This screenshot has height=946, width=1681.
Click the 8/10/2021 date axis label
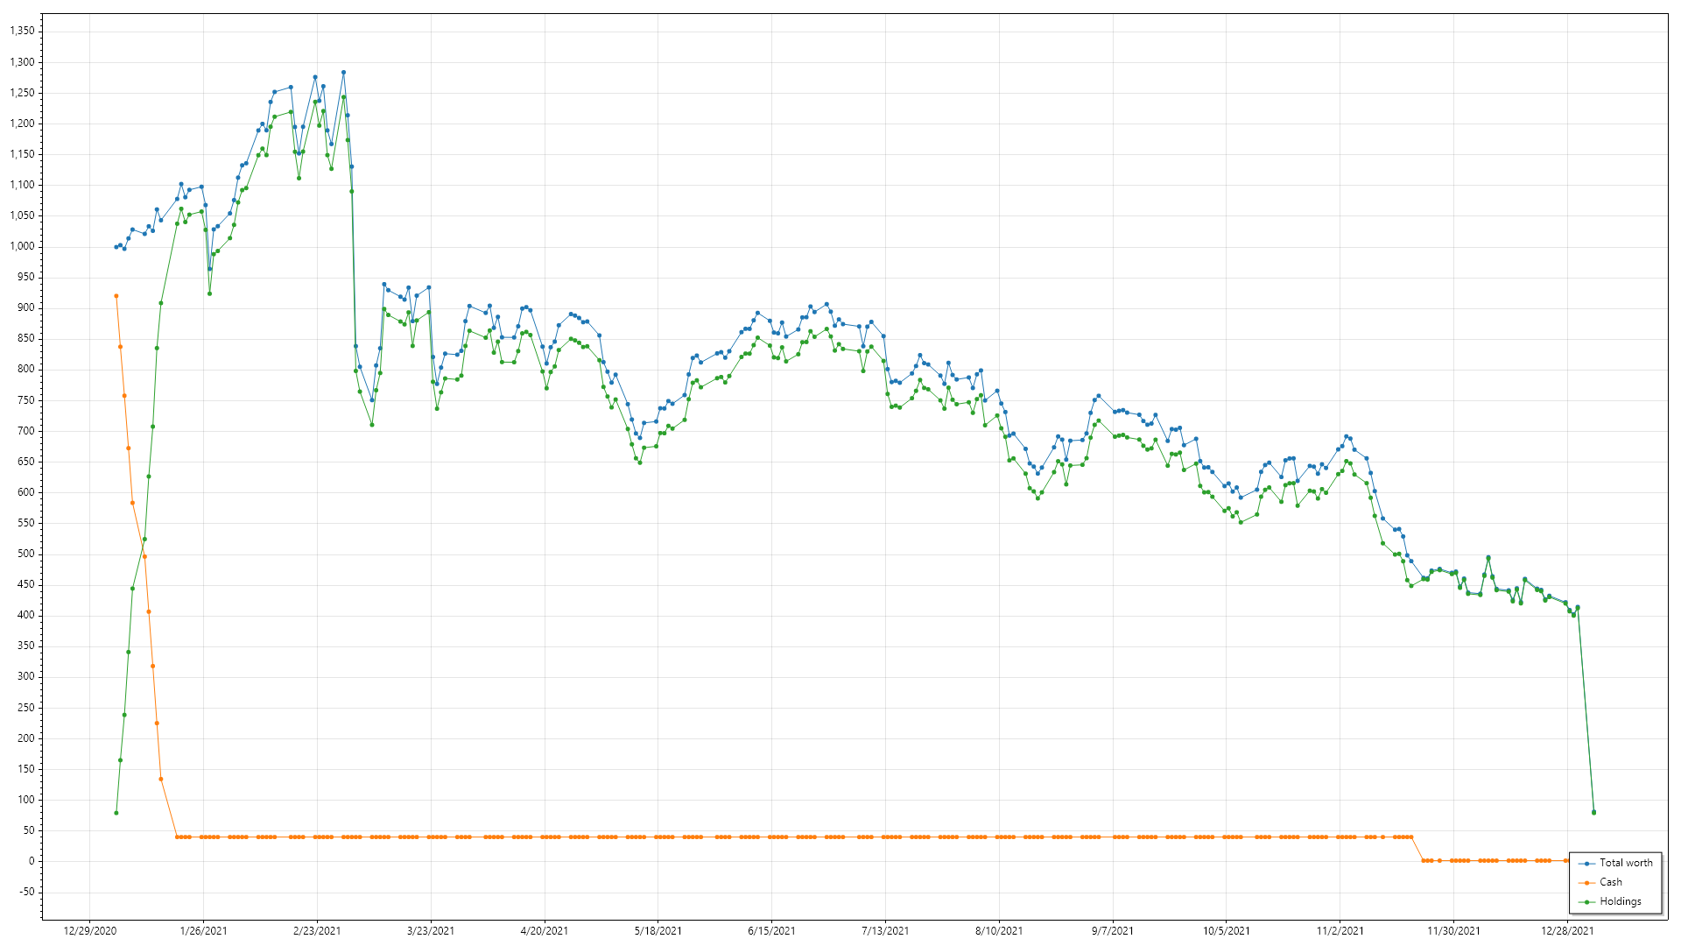click(999, 931)
